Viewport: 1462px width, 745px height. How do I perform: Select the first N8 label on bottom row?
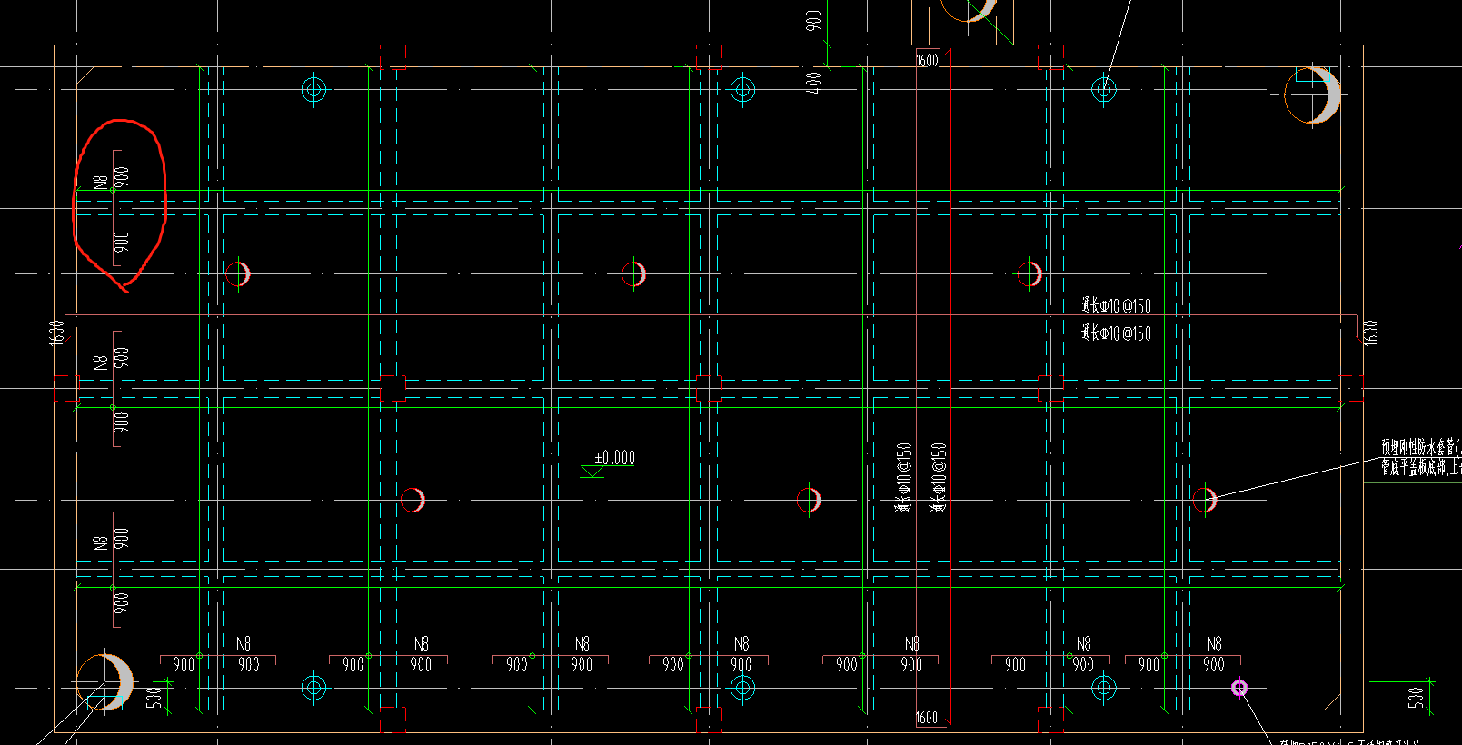point(243,643)
